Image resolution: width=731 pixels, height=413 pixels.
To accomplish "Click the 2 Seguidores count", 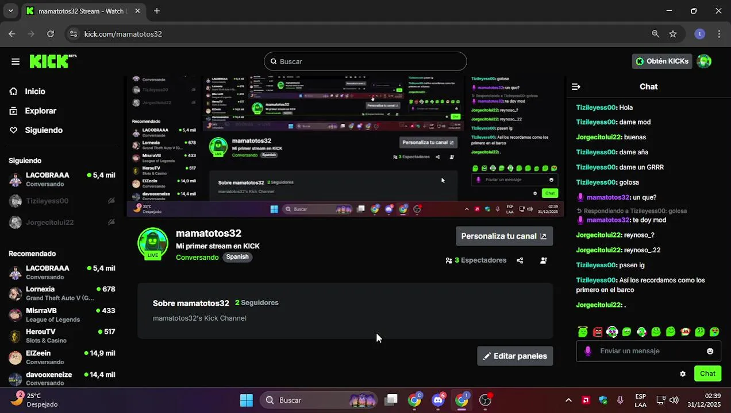I will (x=256, y=303).
